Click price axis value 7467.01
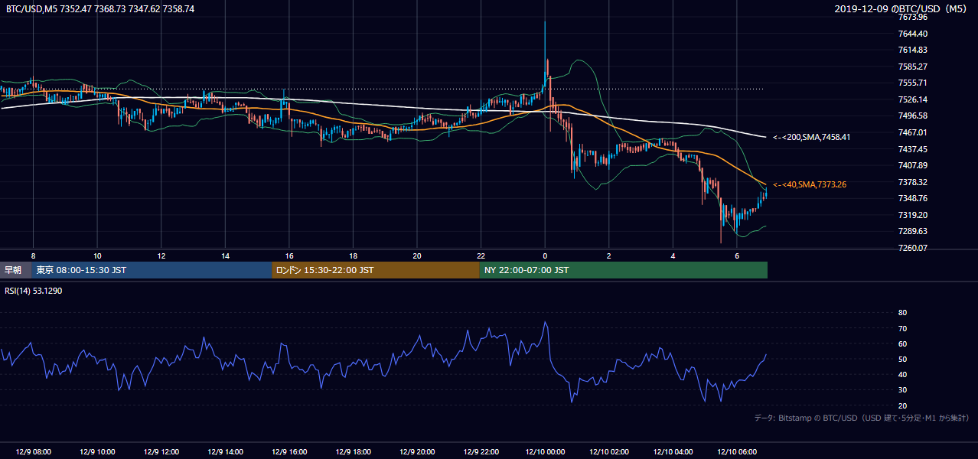978x459 pixels. click(x=913, y=132)
